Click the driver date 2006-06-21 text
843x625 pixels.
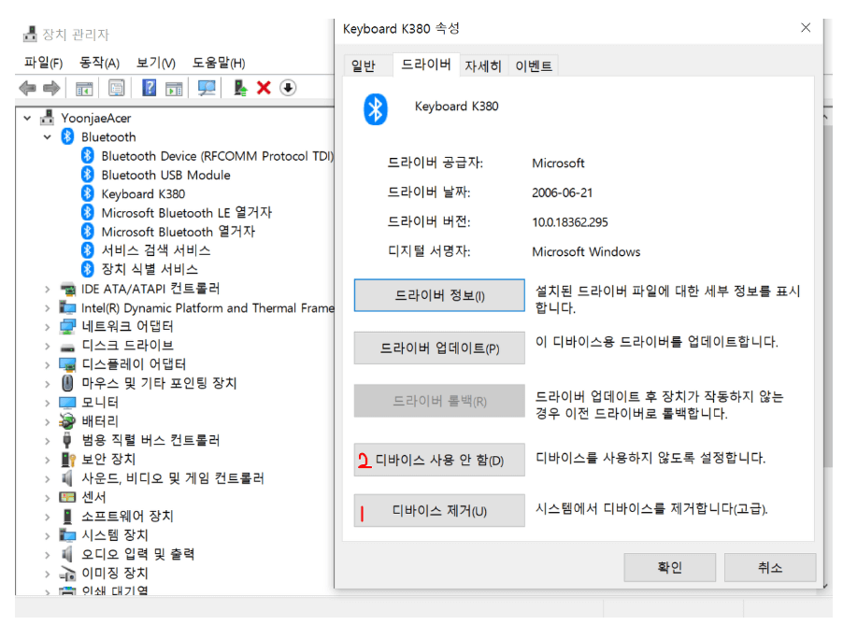pyautogui.click(x=563, y=192)
